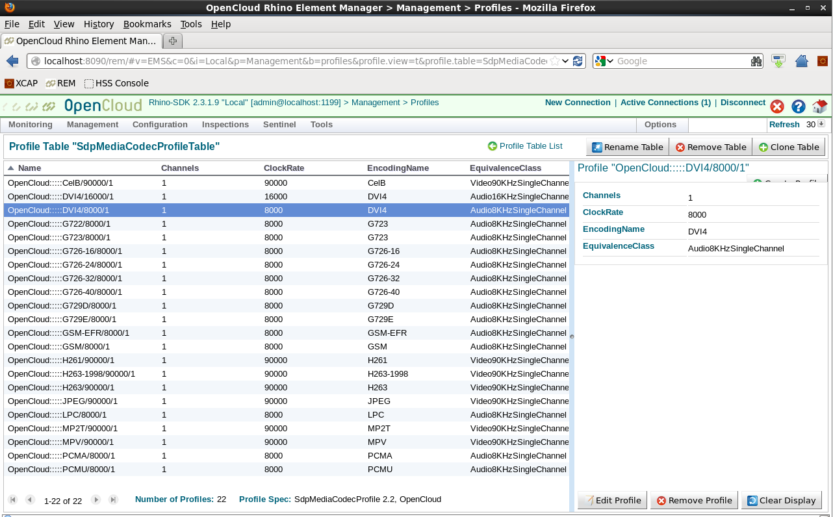Click the Edit Profile pencil icon
The height and width of the screenshot is (517, 833).
tap(589, 500)
